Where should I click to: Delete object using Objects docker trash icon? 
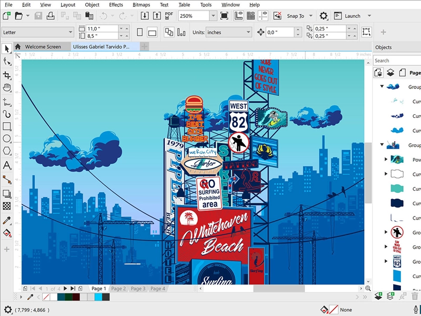click(415, 297)
